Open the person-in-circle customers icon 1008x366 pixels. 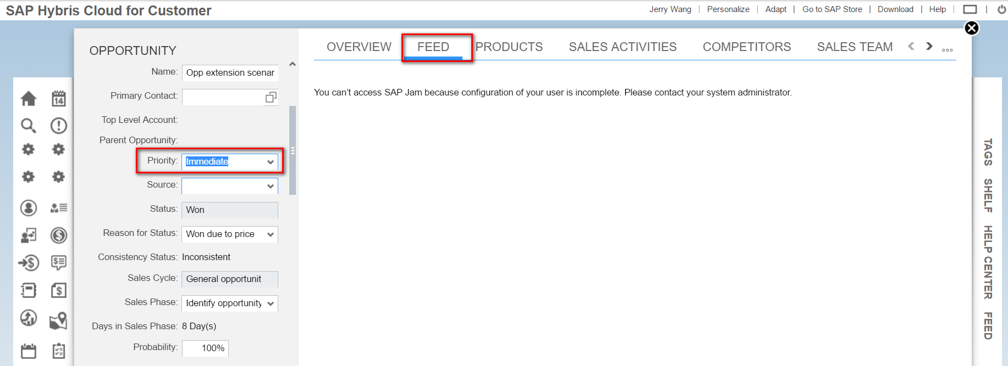pos(29,208)
